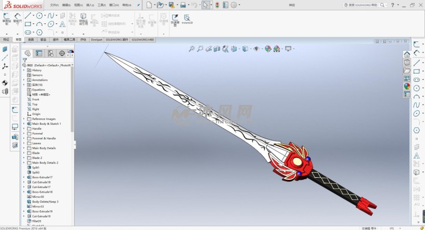Click the Convert Entities tool
The width and height of the screenshot is (425, 230).
click(x=83, y=19)
